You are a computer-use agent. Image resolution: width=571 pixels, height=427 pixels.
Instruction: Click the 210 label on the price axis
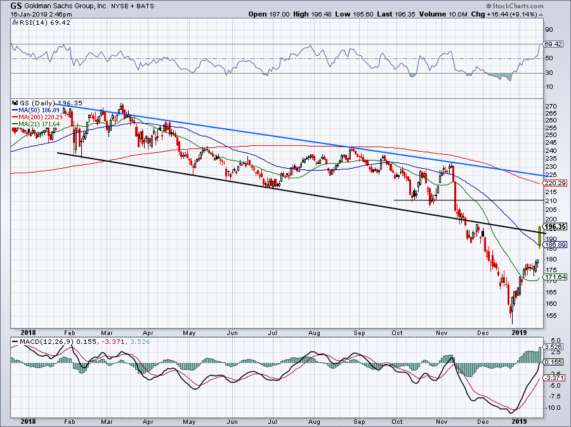(x=551, y=200)
